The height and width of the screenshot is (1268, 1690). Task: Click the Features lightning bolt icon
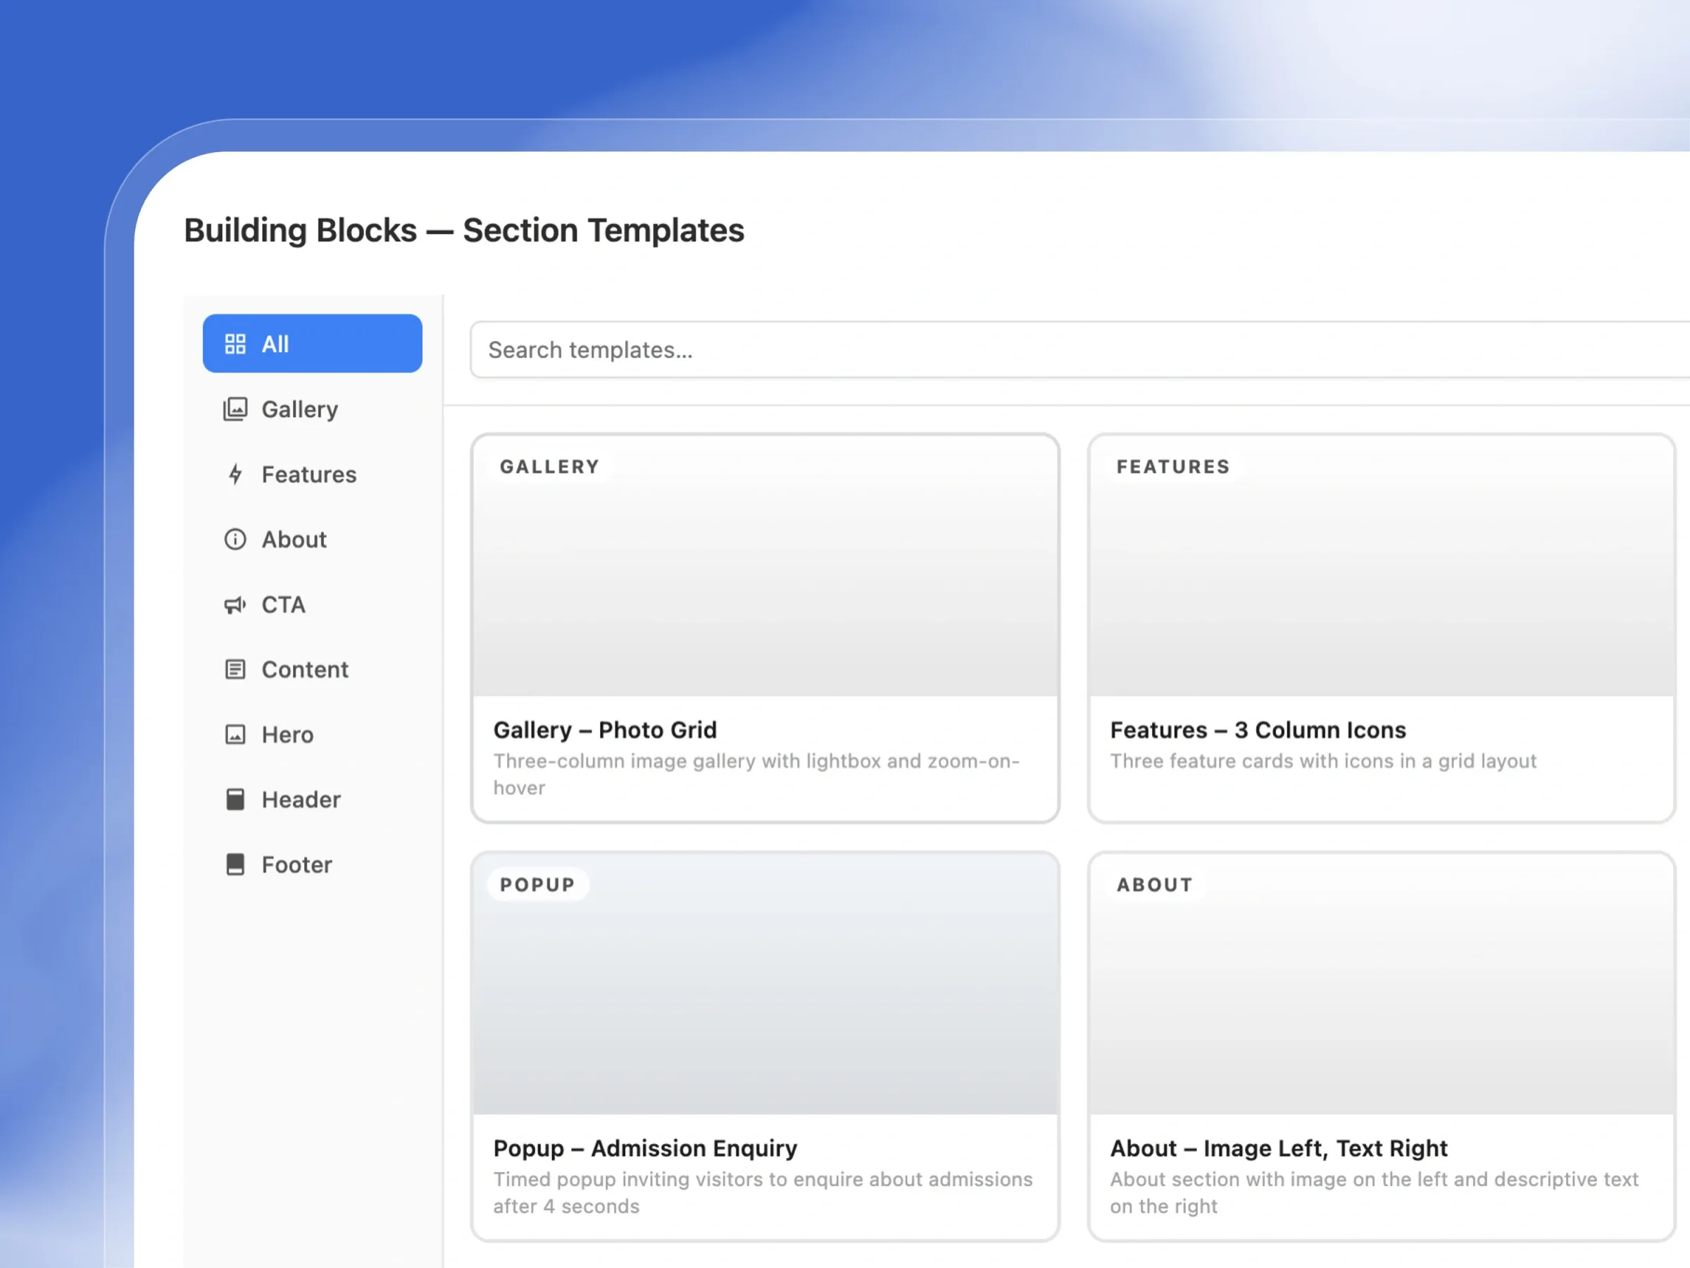[235, 474]
